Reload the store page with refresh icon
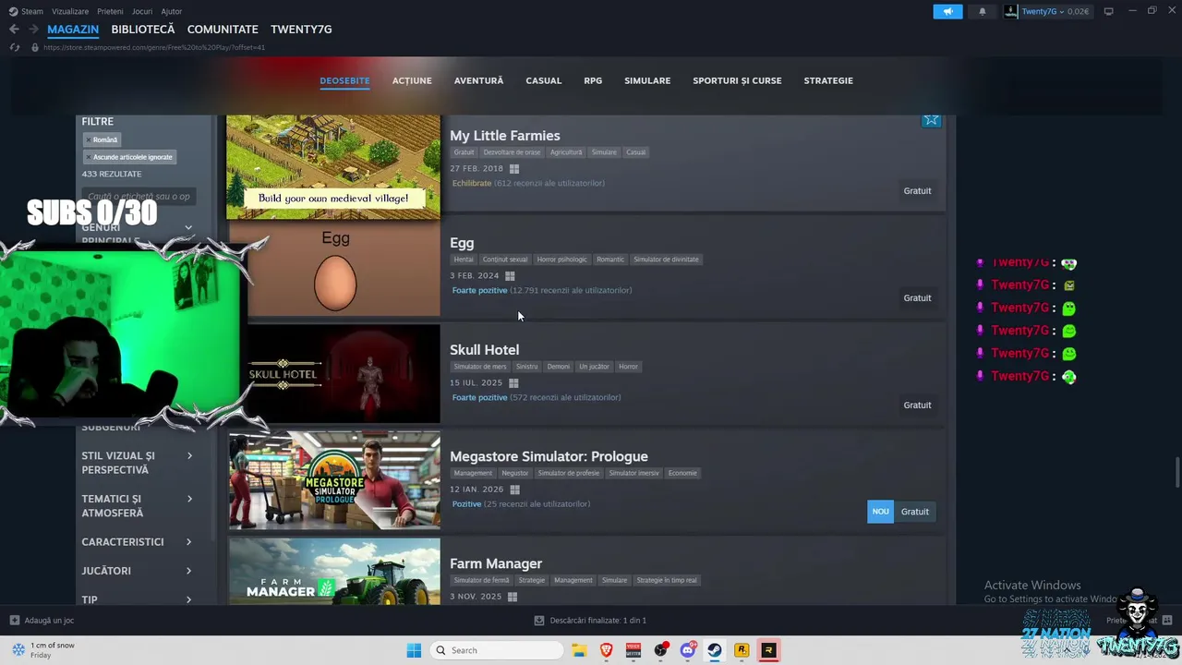The width and height of the screenshot is (1182, 665). pos(14,47)
